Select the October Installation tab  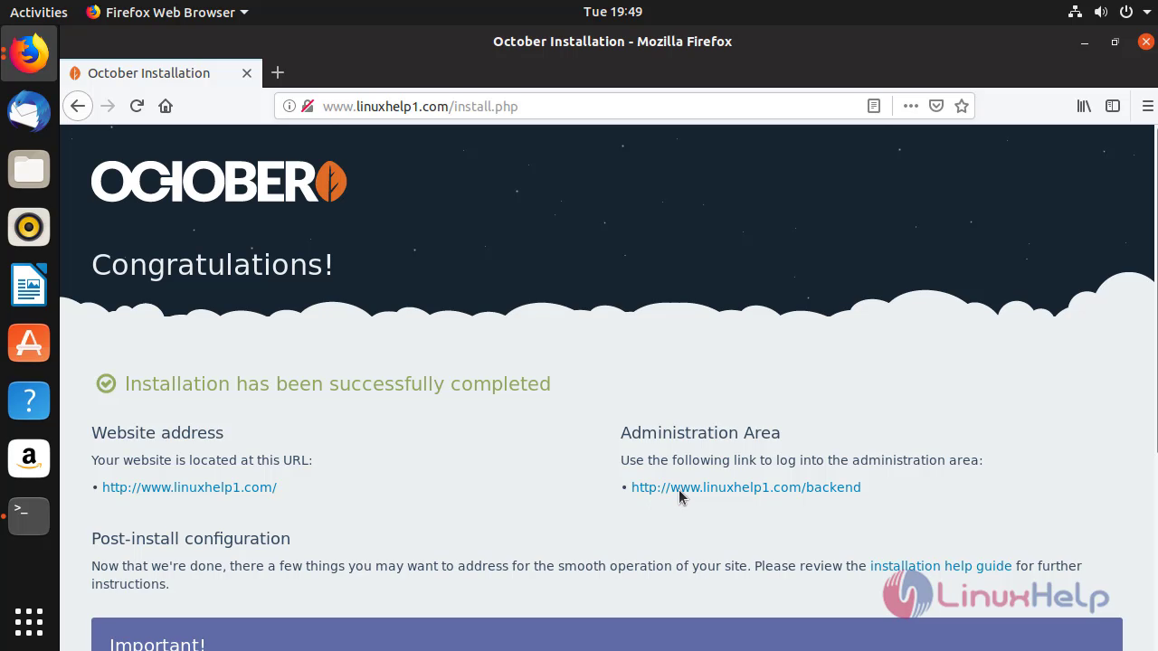coord(161,73)
